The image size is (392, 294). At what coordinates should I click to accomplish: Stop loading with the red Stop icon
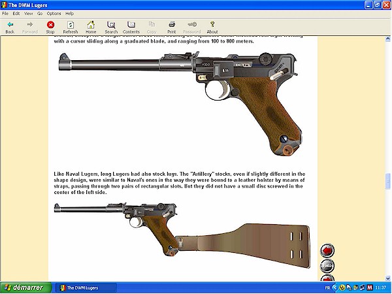coord(50,27)
